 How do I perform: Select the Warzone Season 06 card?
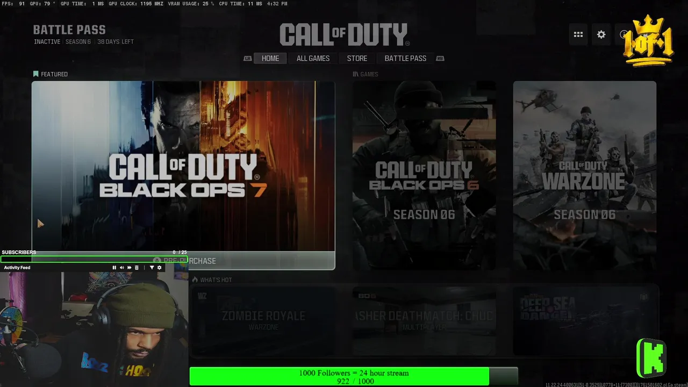point(584,175)
